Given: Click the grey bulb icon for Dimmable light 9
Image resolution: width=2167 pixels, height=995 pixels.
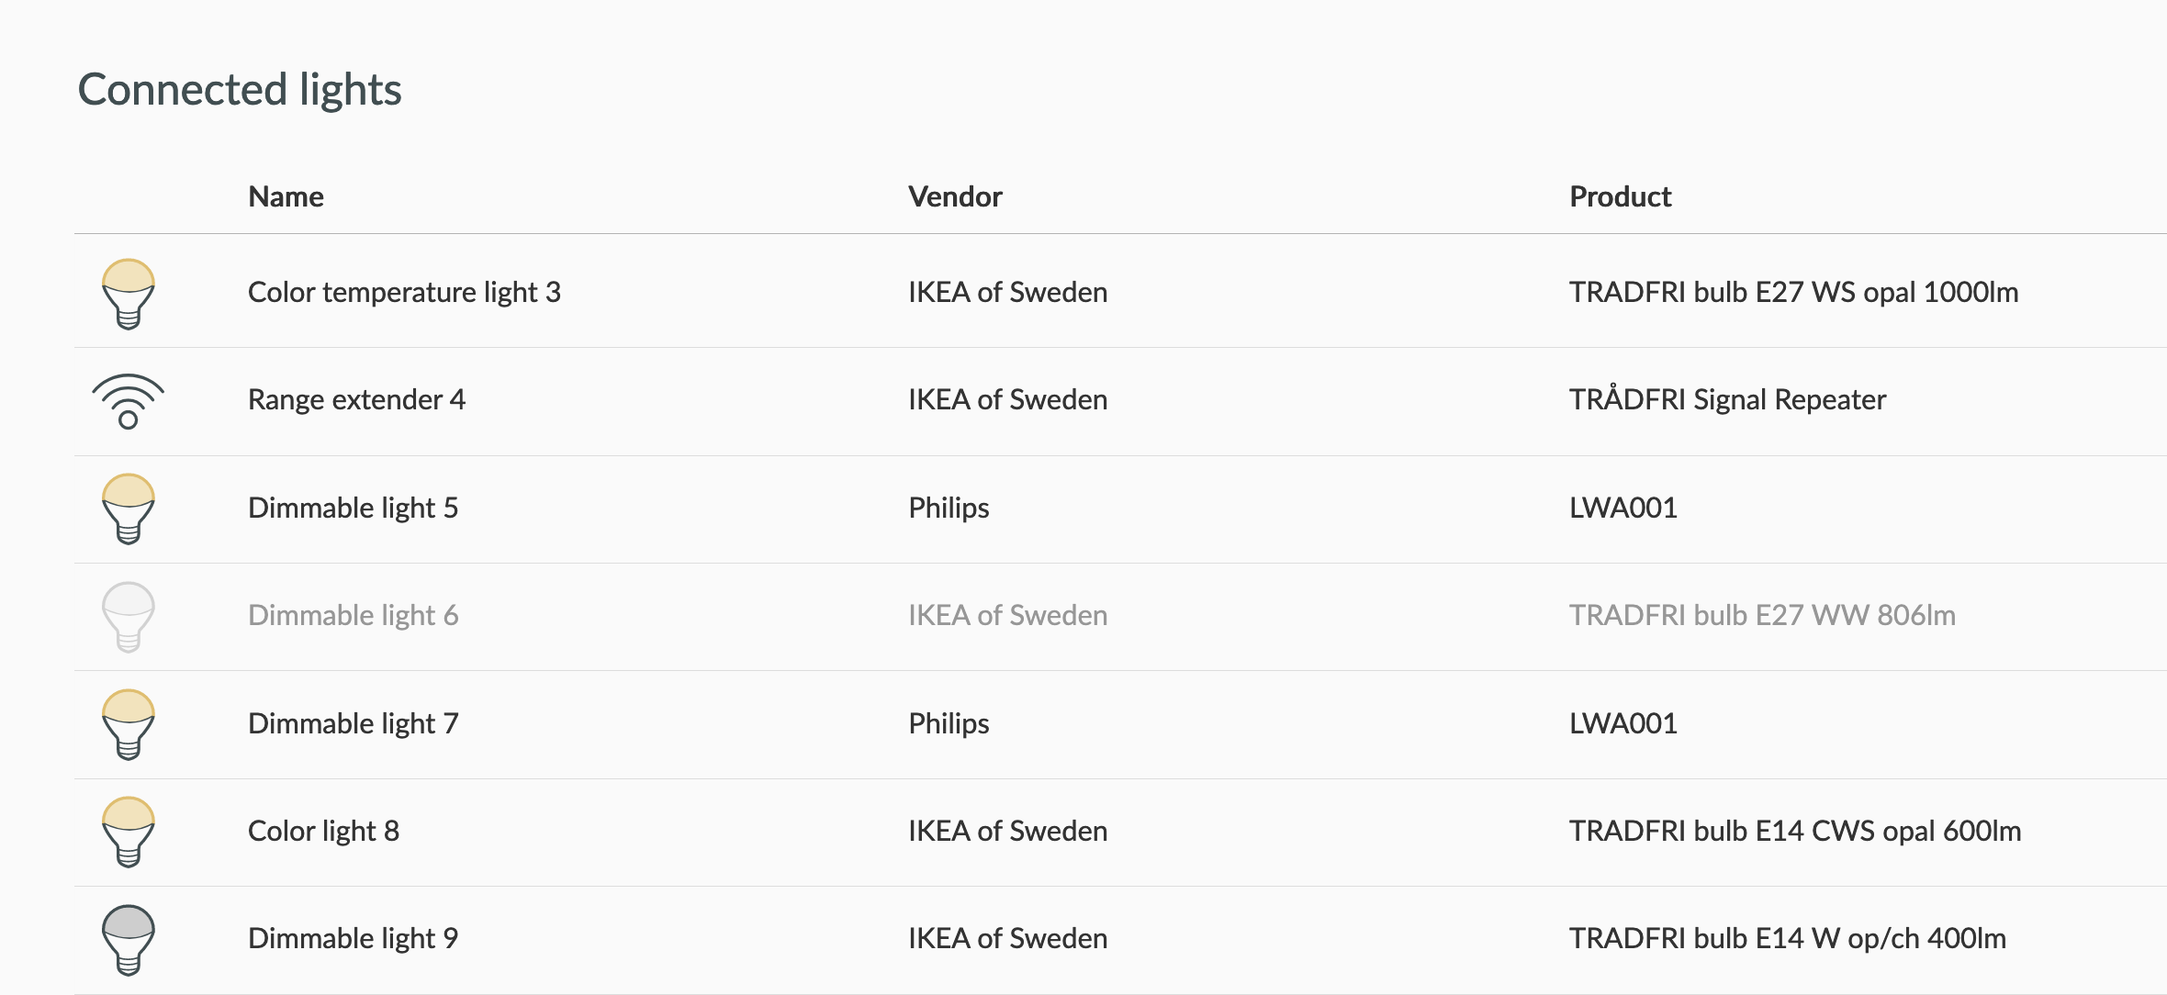Looking at the screenshot, I should pyautogui.click(x=129, y=939).
